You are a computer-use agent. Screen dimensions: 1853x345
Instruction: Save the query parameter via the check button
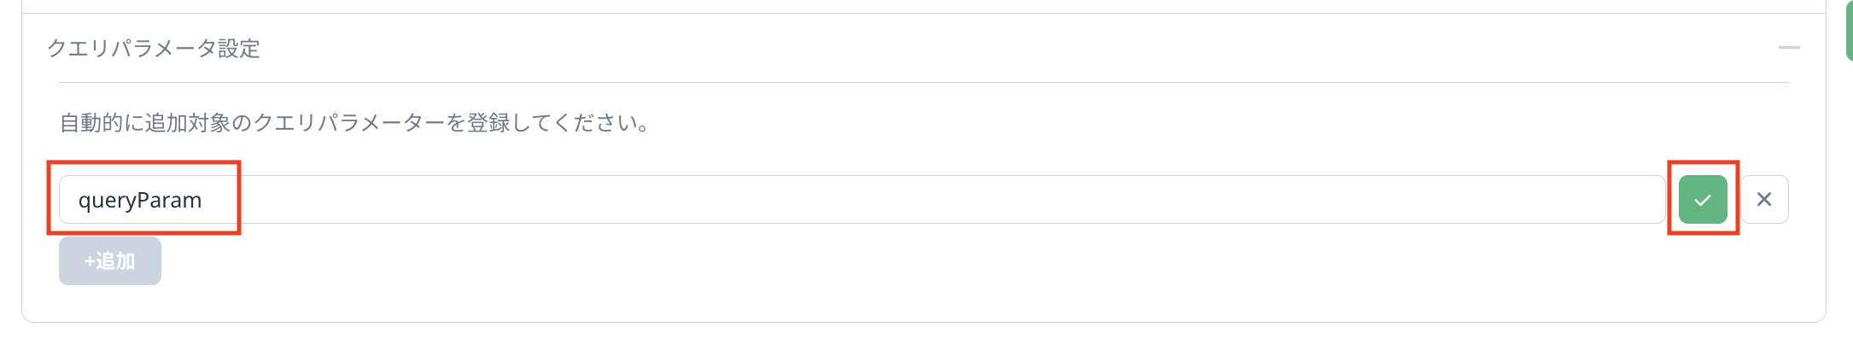click(x=1703, y=200)
